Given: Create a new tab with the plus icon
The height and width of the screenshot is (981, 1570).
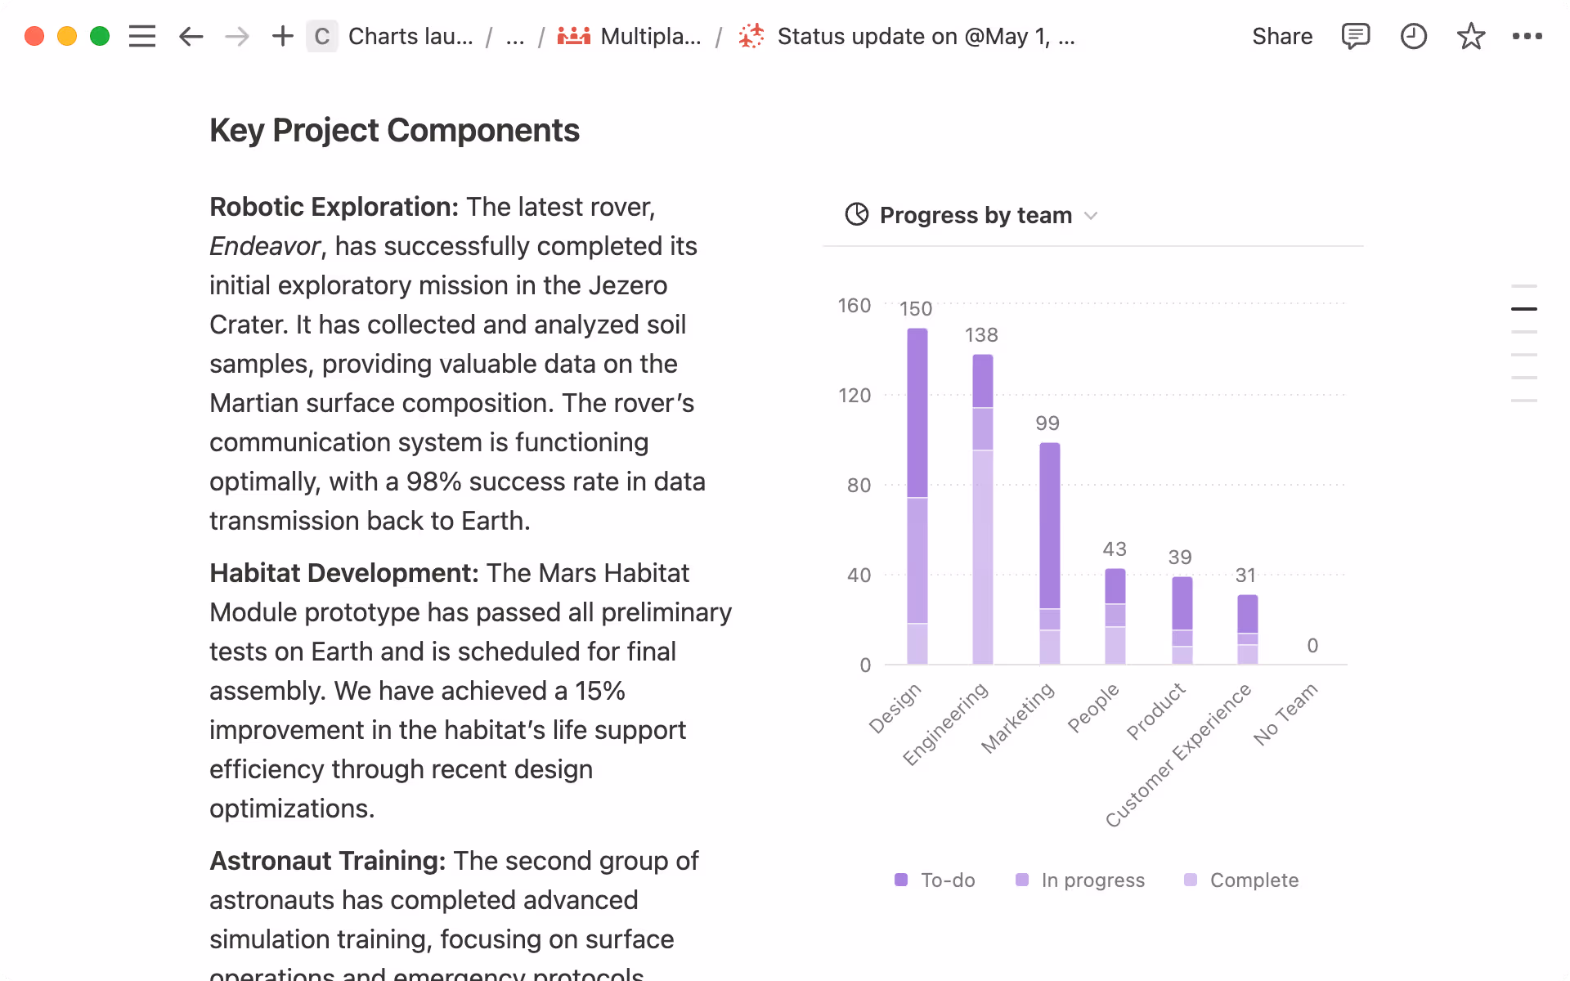Looking at the screenshot, I should [282, 36].
